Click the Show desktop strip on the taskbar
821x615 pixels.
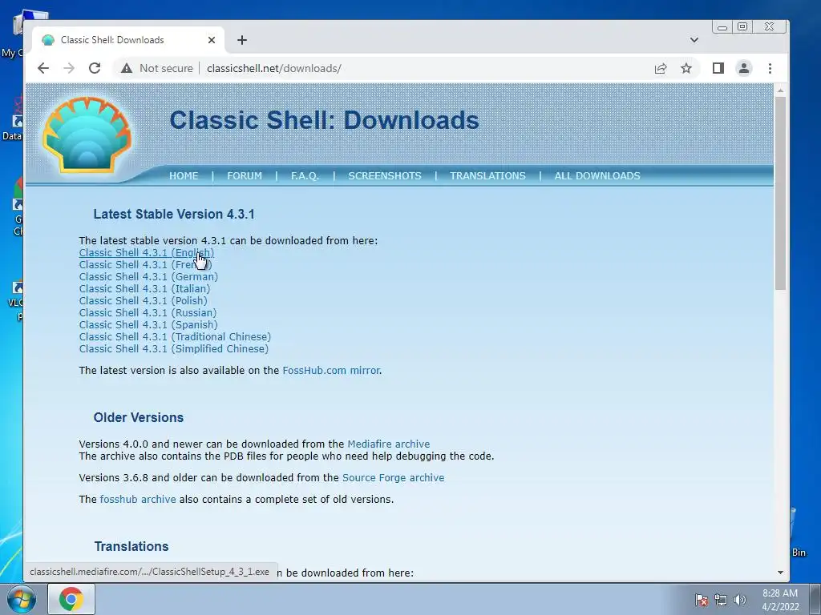pyautogui.click(x=815, y=599)
